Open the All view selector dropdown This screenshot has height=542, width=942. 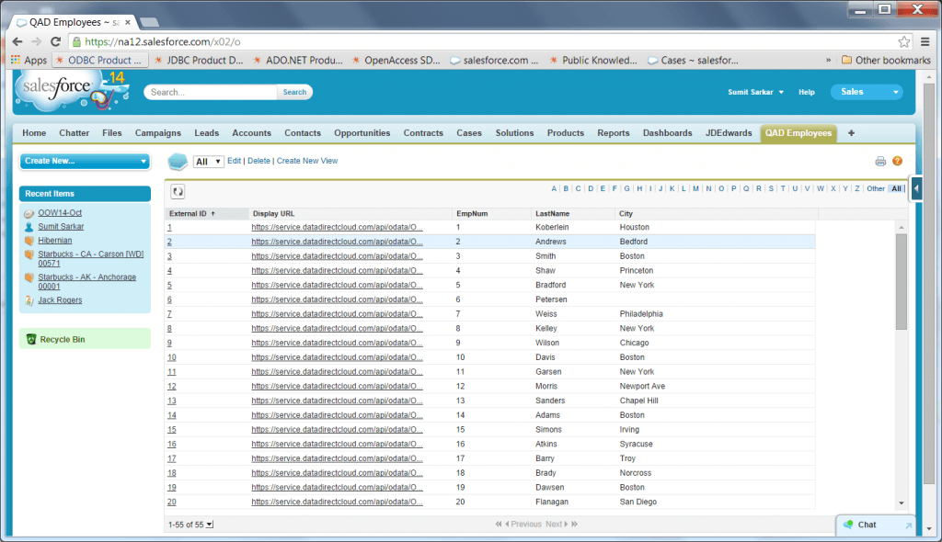coord(208,160)
